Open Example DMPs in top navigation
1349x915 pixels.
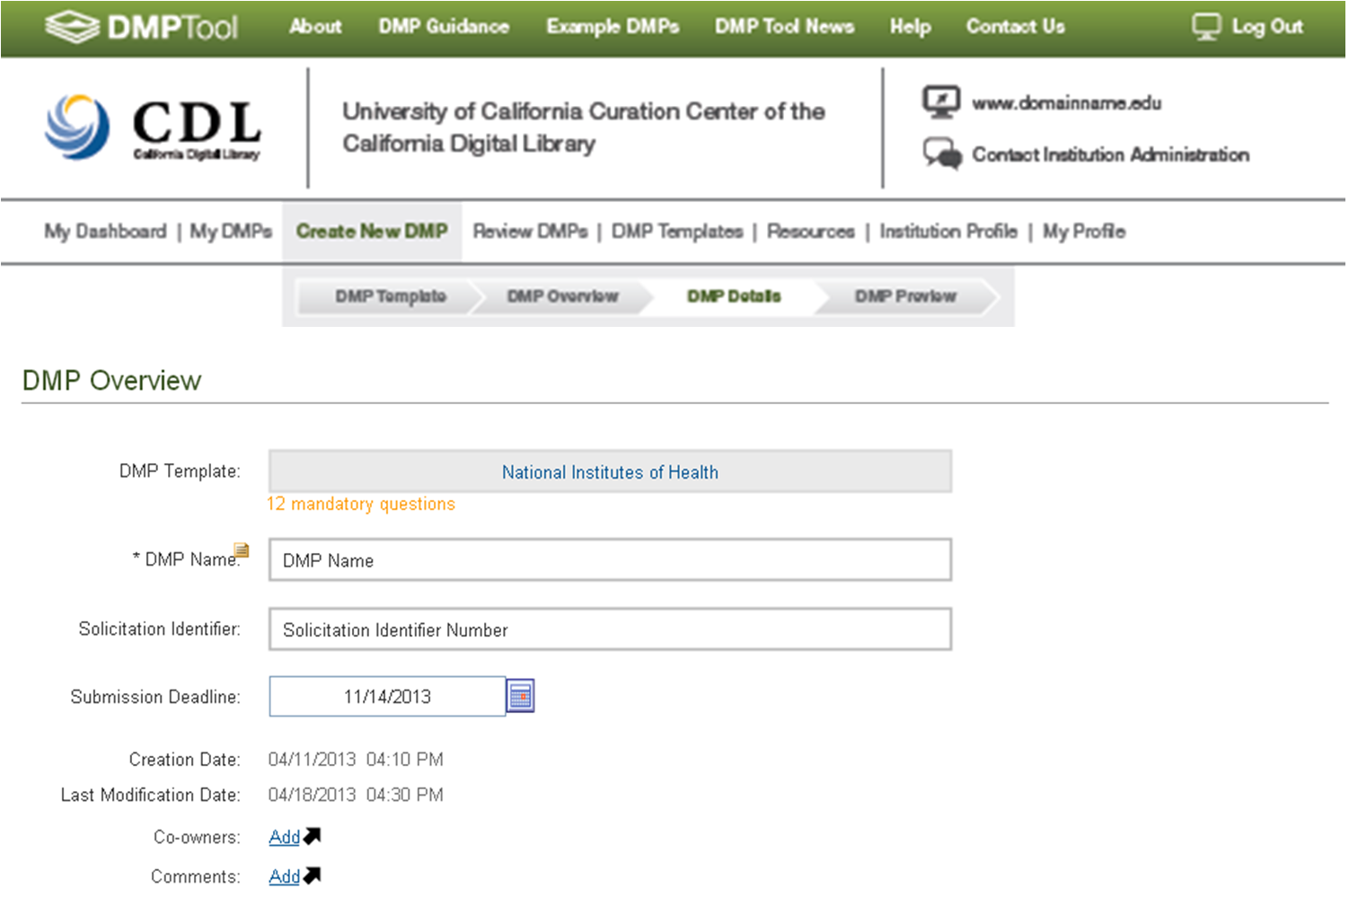coord(613,27)
